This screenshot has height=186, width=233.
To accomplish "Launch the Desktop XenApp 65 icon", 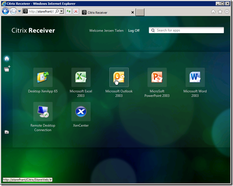I will (x=43, y=77).
